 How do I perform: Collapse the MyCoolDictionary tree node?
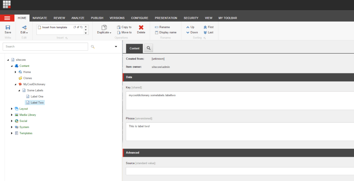click(x=15, y=84)
